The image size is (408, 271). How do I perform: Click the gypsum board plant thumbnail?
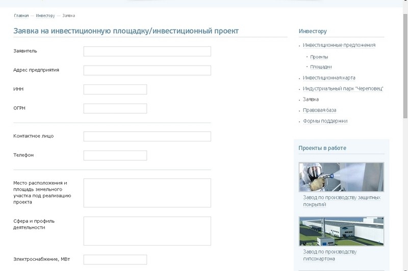pyautogui.click(x=341, y=231)
